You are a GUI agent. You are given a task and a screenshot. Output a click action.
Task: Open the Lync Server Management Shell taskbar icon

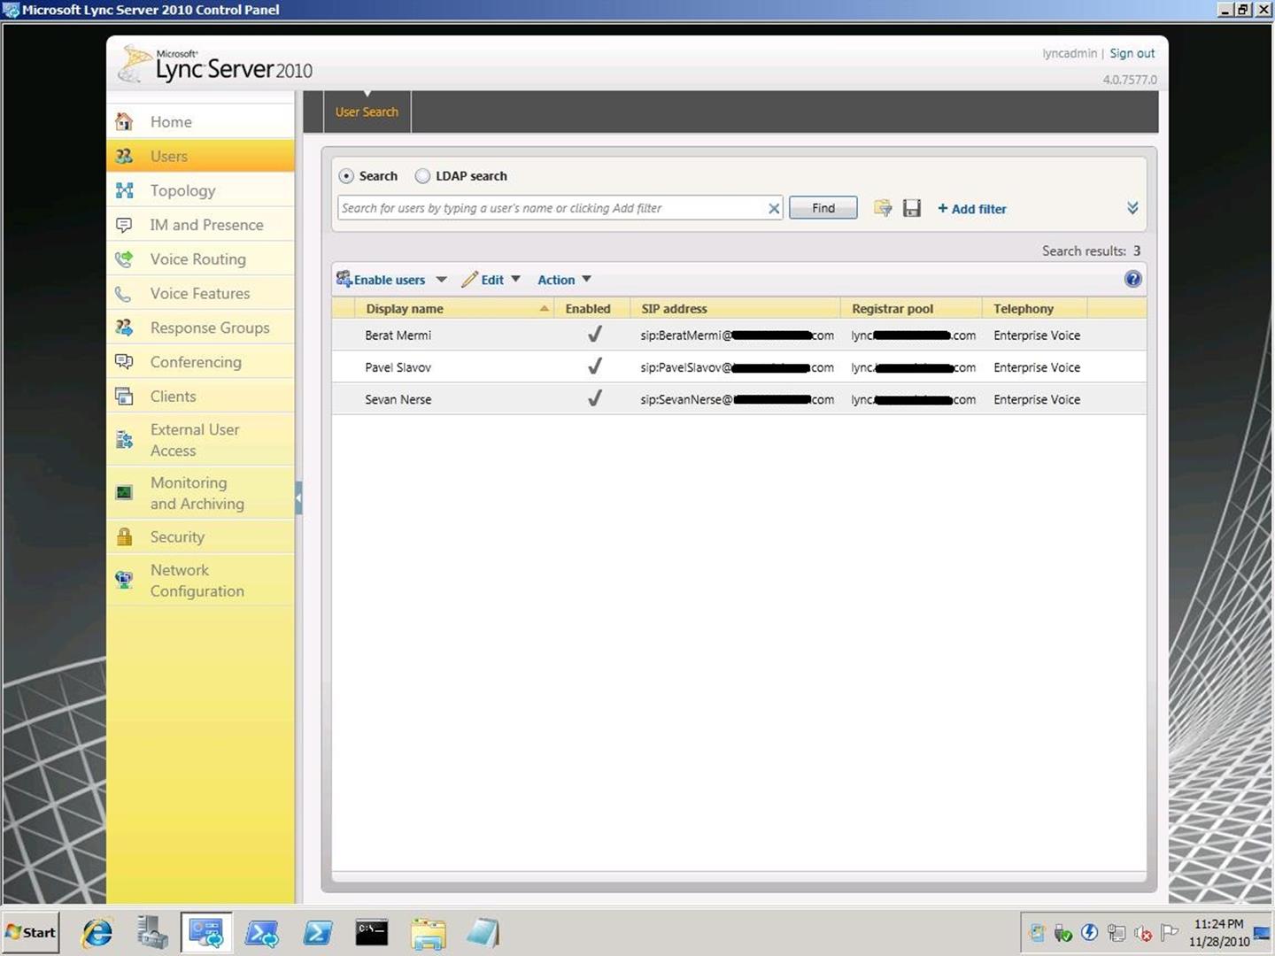[262, 933]
